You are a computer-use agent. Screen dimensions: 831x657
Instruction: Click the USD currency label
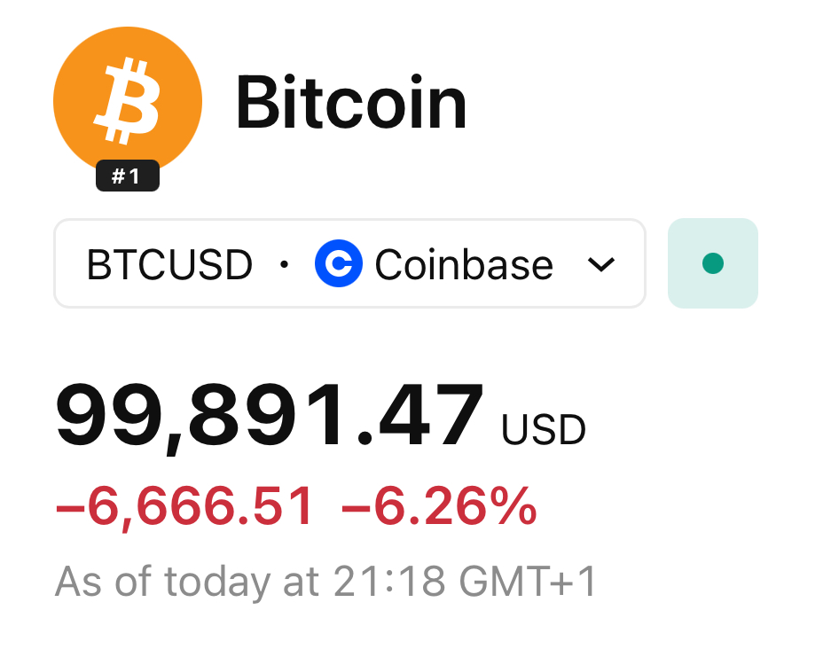(543, 430)
